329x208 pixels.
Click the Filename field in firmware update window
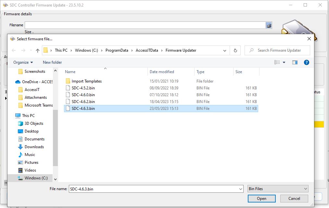(x=145, y=25)
